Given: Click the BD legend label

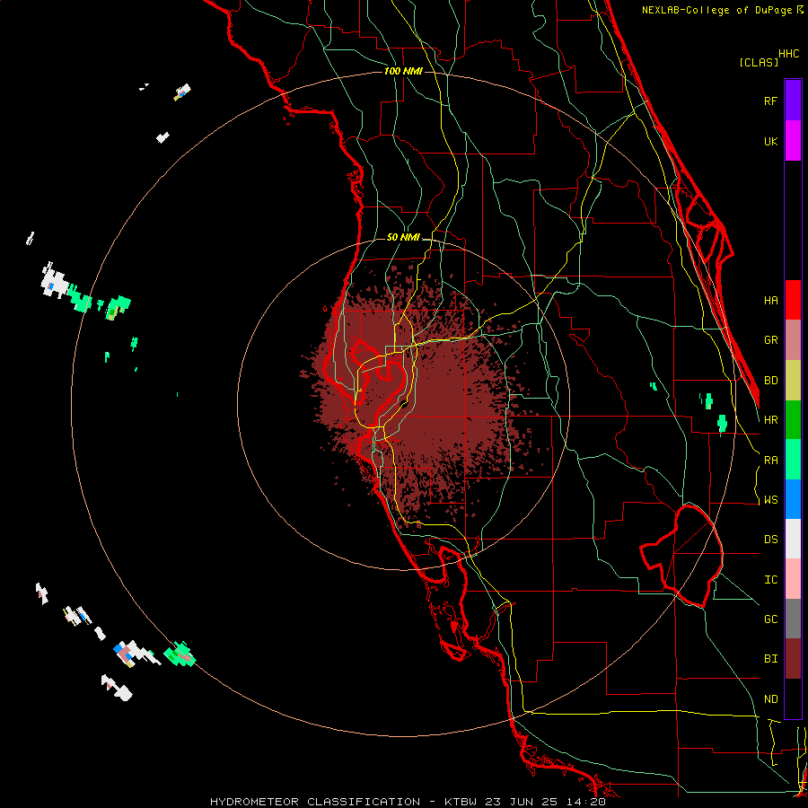Looking at the screenshot, I should 770,381.
